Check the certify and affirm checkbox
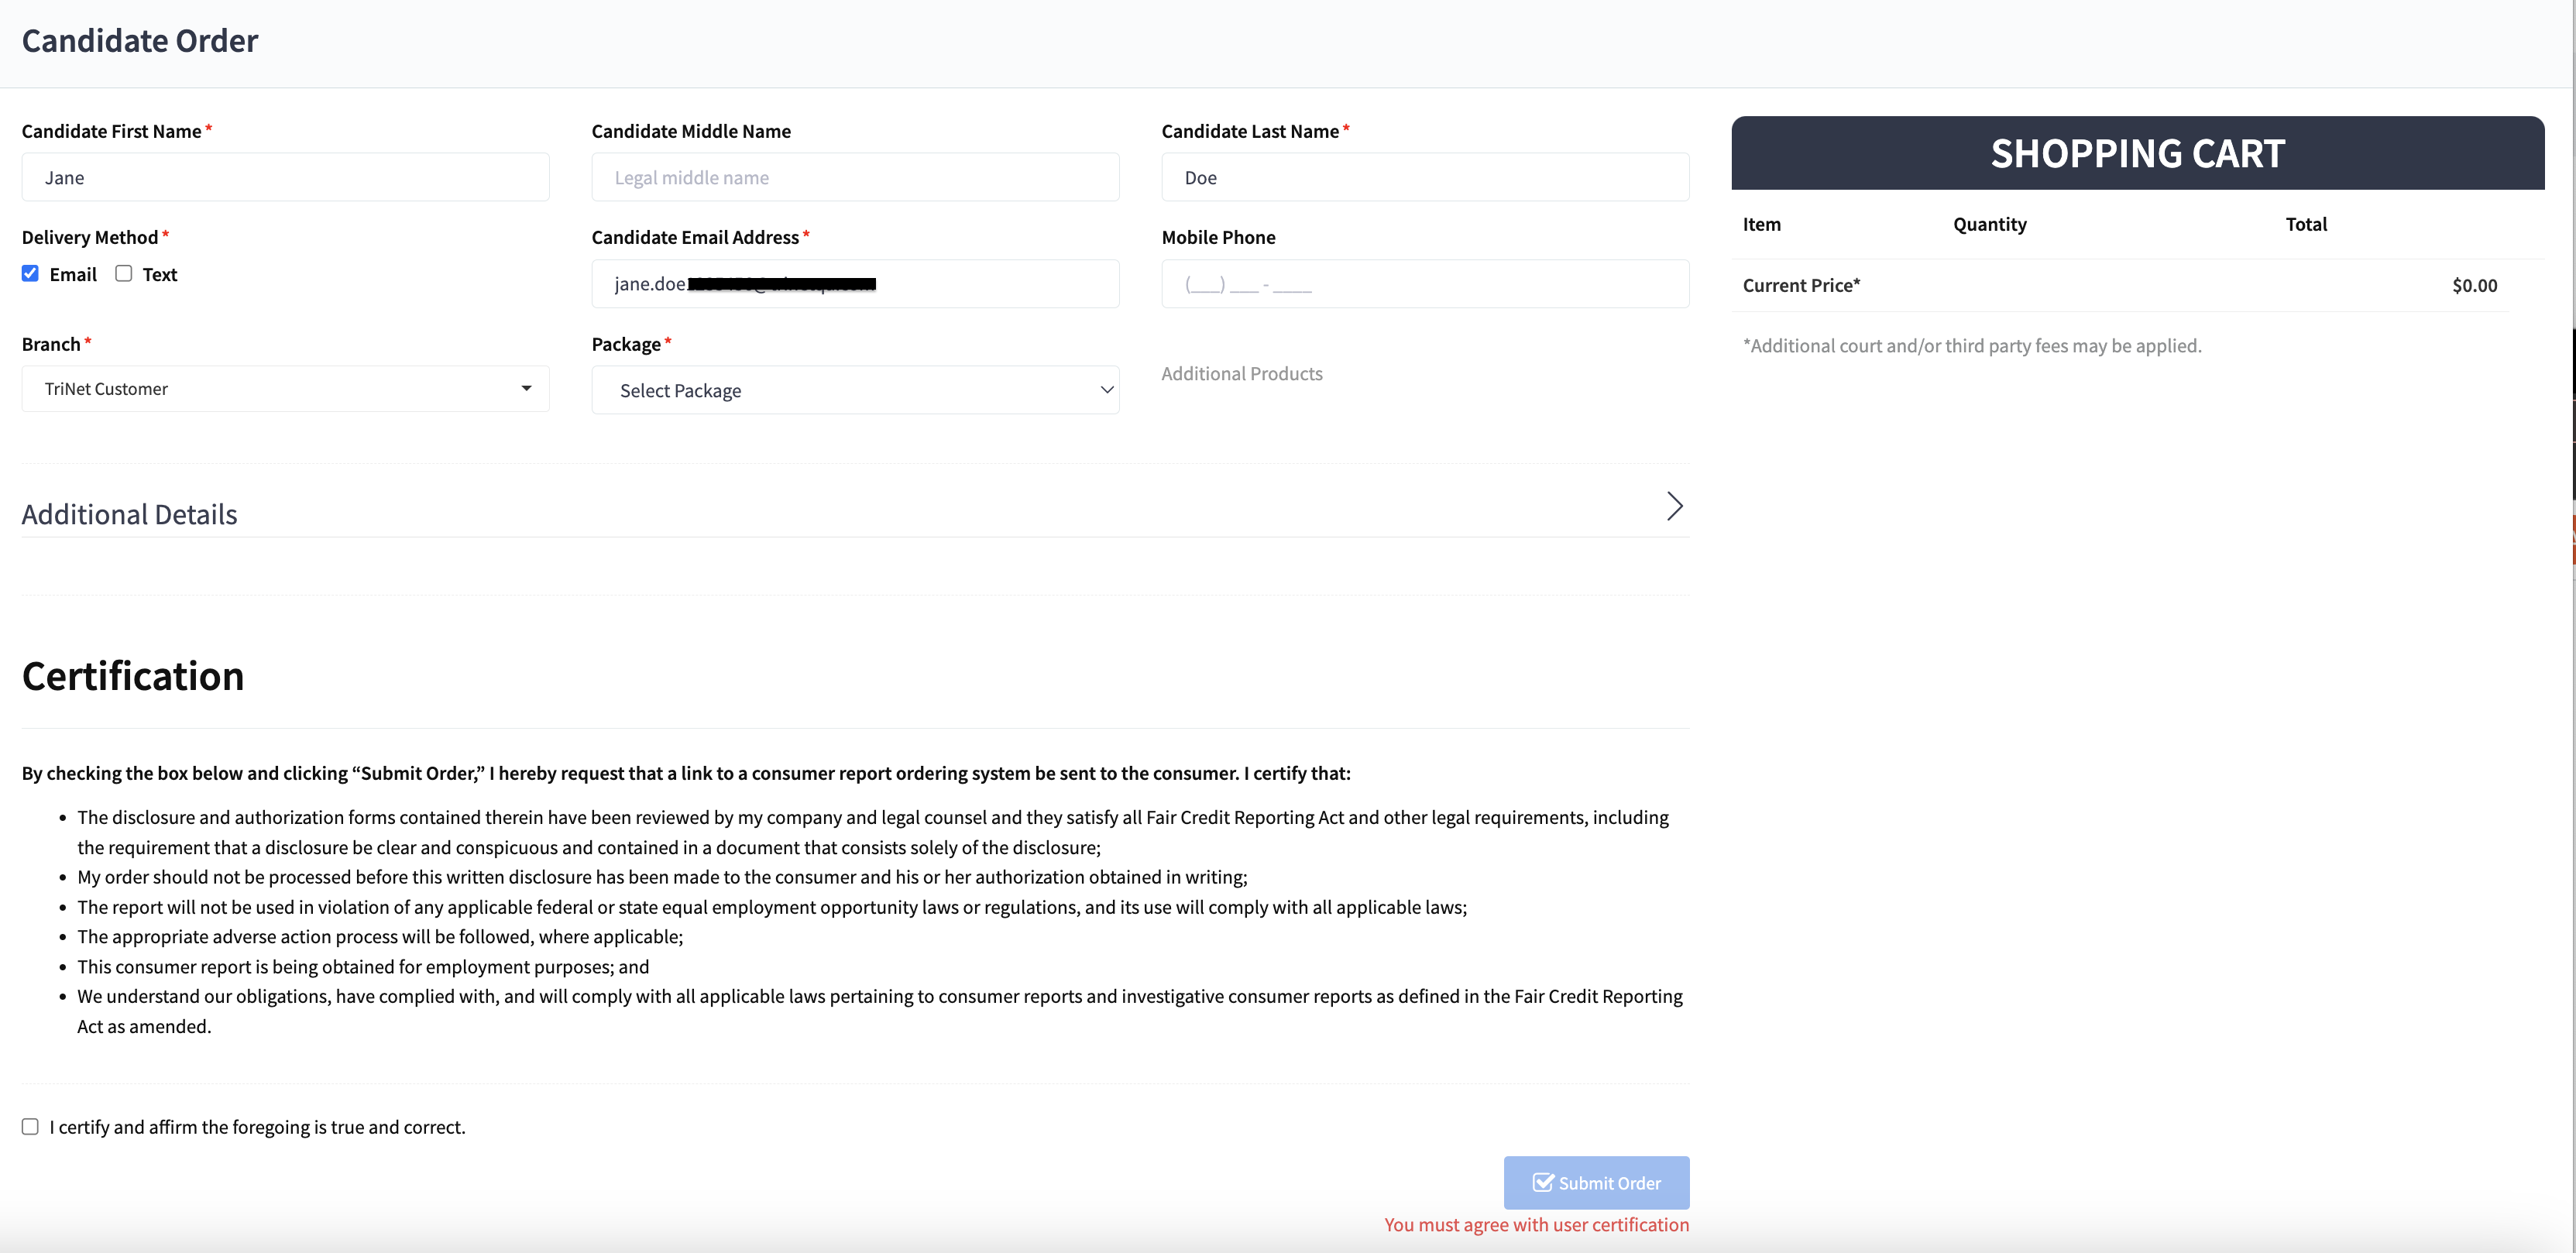This screenshot has height=1253, width=2576. tap(31, 1127)
